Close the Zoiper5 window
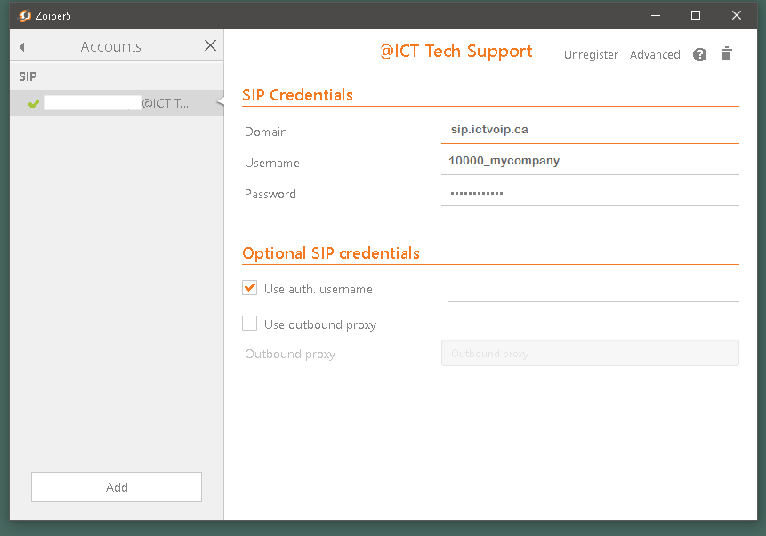766x536 pixels. click(737, 16)
